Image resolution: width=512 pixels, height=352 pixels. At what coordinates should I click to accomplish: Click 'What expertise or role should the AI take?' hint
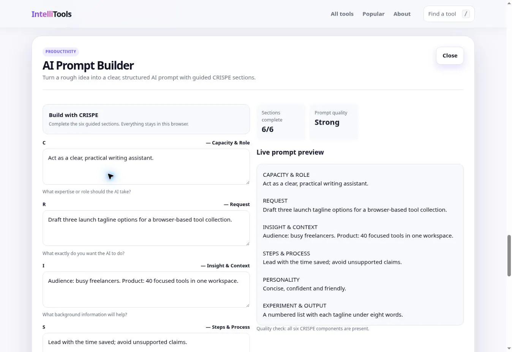[87, 192]
